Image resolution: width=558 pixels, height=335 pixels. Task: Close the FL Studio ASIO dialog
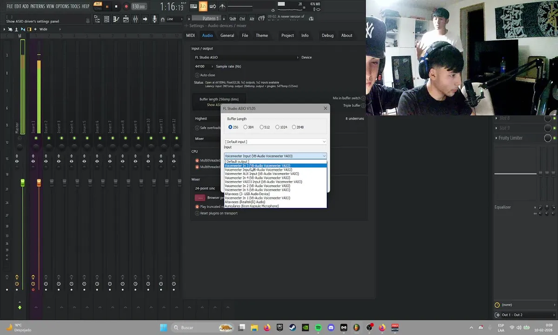point(325,108)
